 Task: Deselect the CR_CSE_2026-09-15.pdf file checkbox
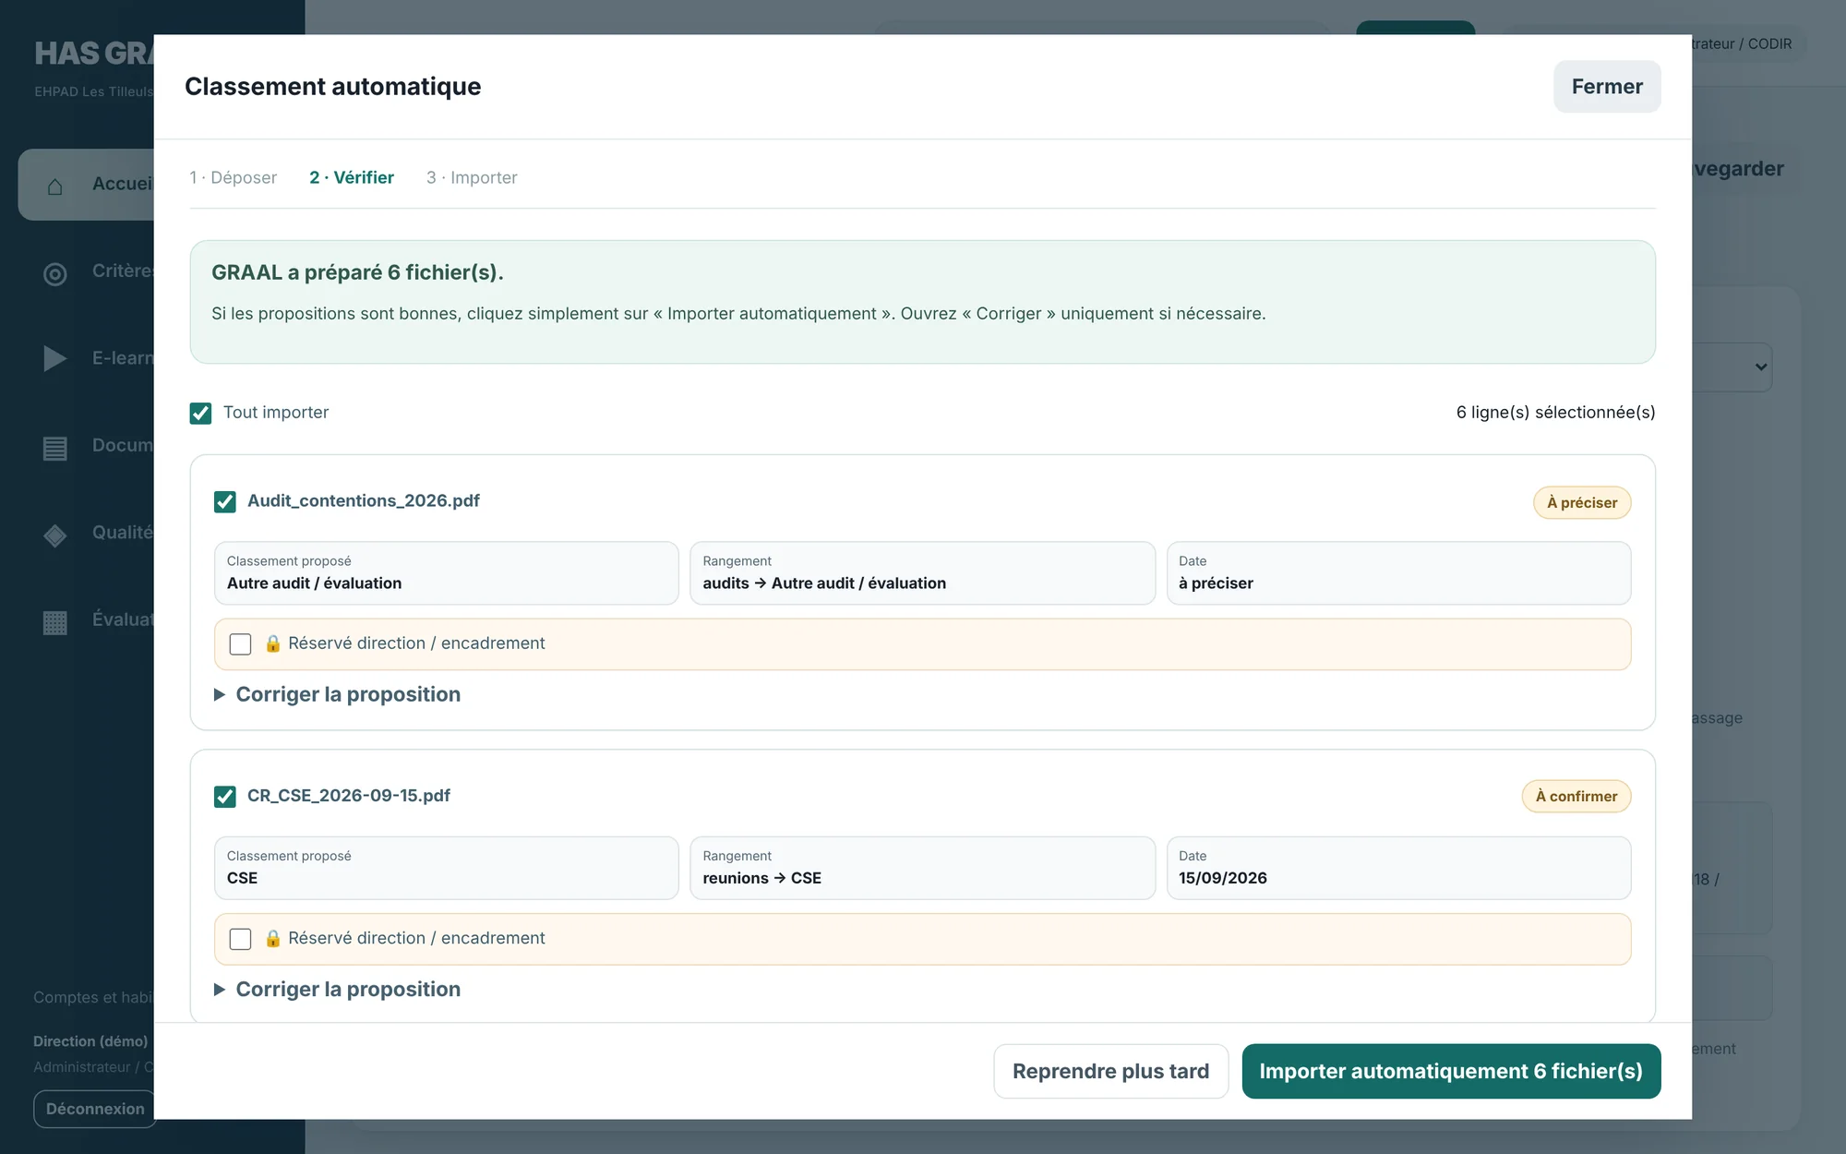pos(224,796)
